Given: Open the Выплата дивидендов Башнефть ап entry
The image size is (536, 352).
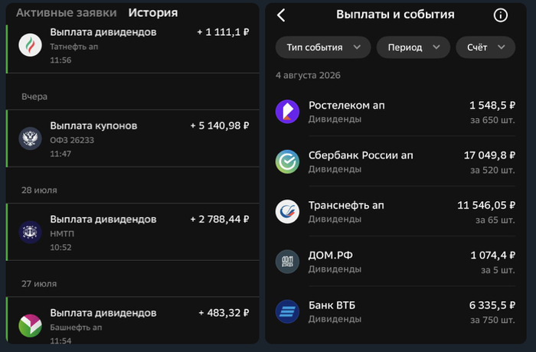Looking at the screenshot, I should tap(132, 321).
